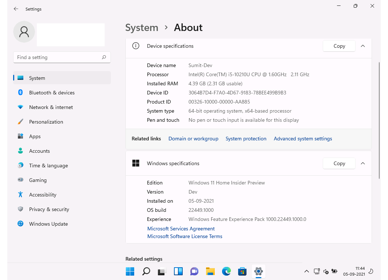
Task: Open Gaming settings via its controller icon
Action: (21, 180)
